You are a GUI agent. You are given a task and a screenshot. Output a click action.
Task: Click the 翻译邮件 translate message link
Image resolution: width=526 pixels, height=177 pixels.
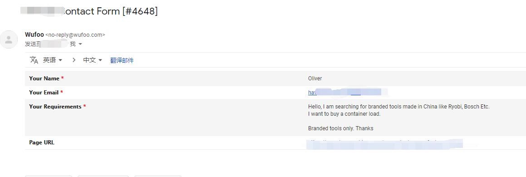[x=122, y=60]
